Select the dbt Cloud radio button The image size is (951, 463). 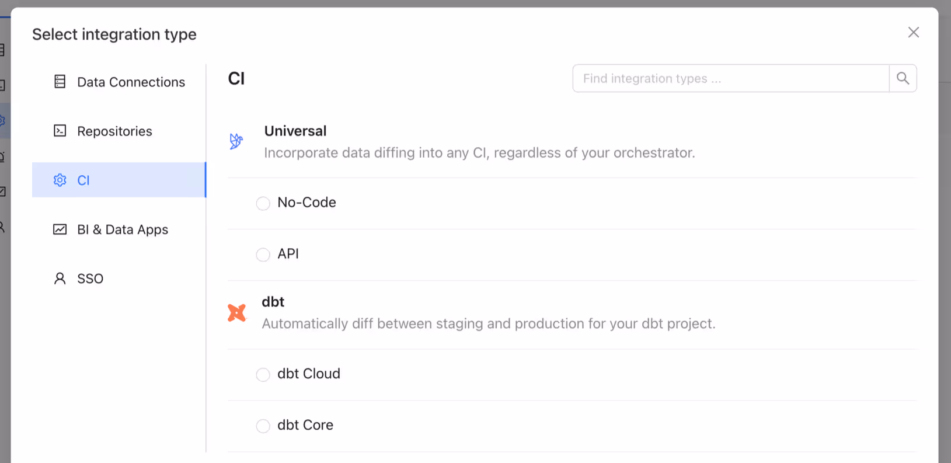[263, 374]
